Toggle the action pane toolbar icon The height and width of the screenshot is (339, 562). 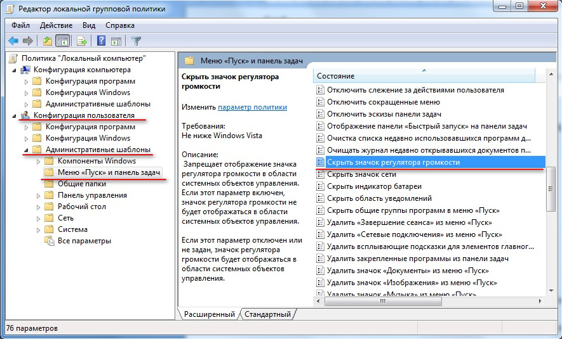click(116, 41)
